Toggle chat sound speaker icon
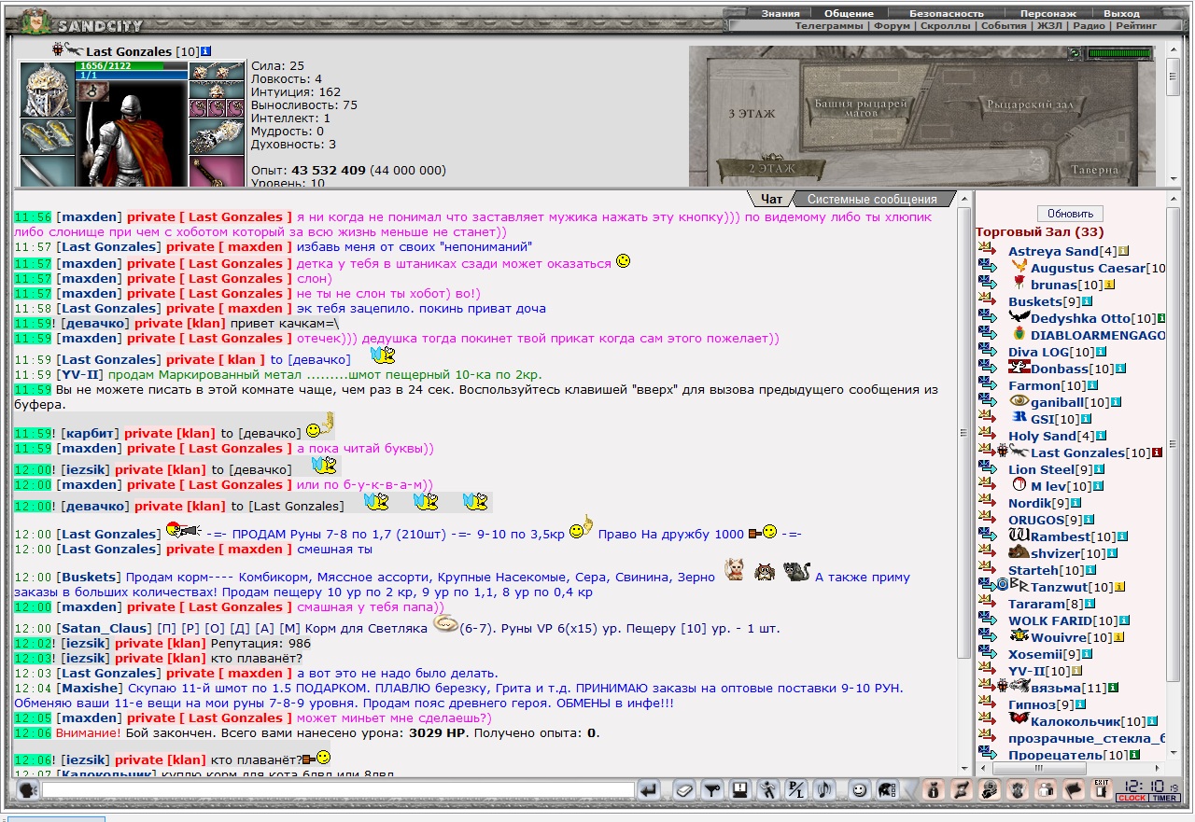The height and width of the screenshot is (822, 1195). point(824,790)
